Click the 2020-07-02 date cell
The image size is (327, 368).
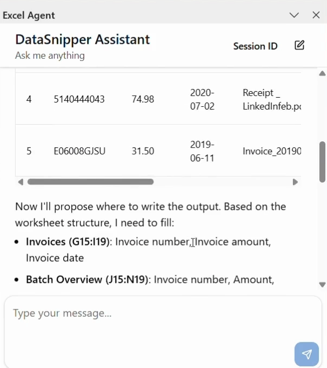[x=202, y=99]
